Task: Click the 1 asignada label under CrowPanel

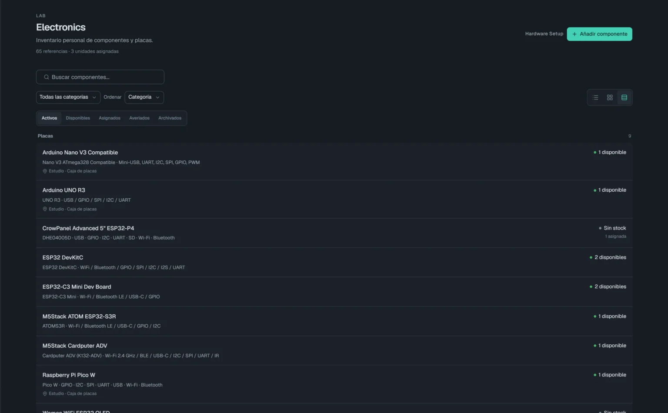Action: pyautogui.click(x=616, y=236)
